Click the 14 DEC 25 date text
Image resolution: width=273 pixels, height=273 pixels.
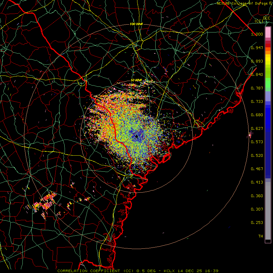click(x=190, y=271)
